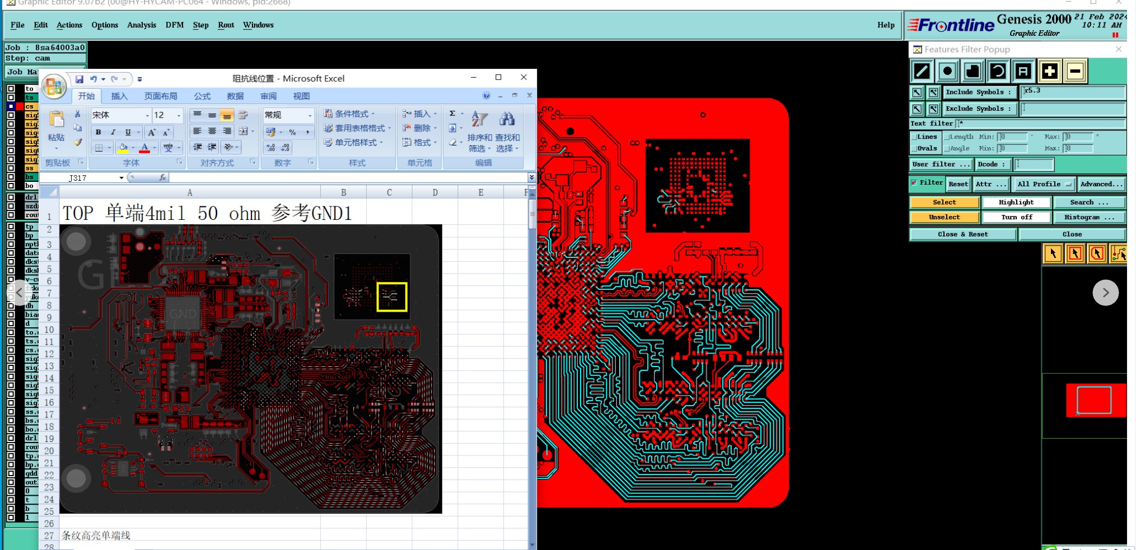1136x550 pixels.
Task: Undo last action in Excel toolbar
Action: click(x=94, y=79)
